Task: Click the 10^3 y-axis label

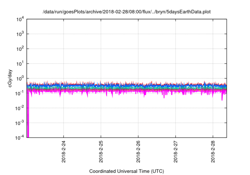Action: pos(20,34)
